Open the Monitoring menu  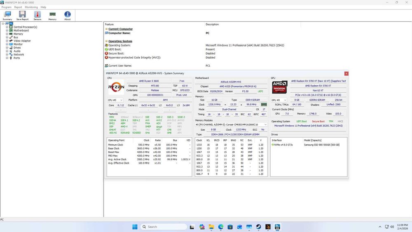[x=31, y=7]
